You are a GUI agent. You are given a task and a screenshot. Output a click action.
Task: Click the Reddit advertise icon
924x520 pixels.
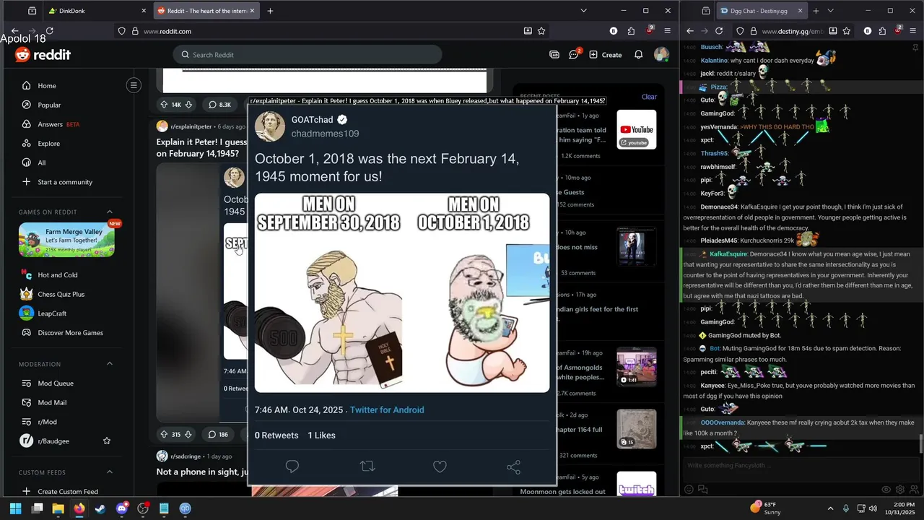pyautogui.click(x=554, y=54)
